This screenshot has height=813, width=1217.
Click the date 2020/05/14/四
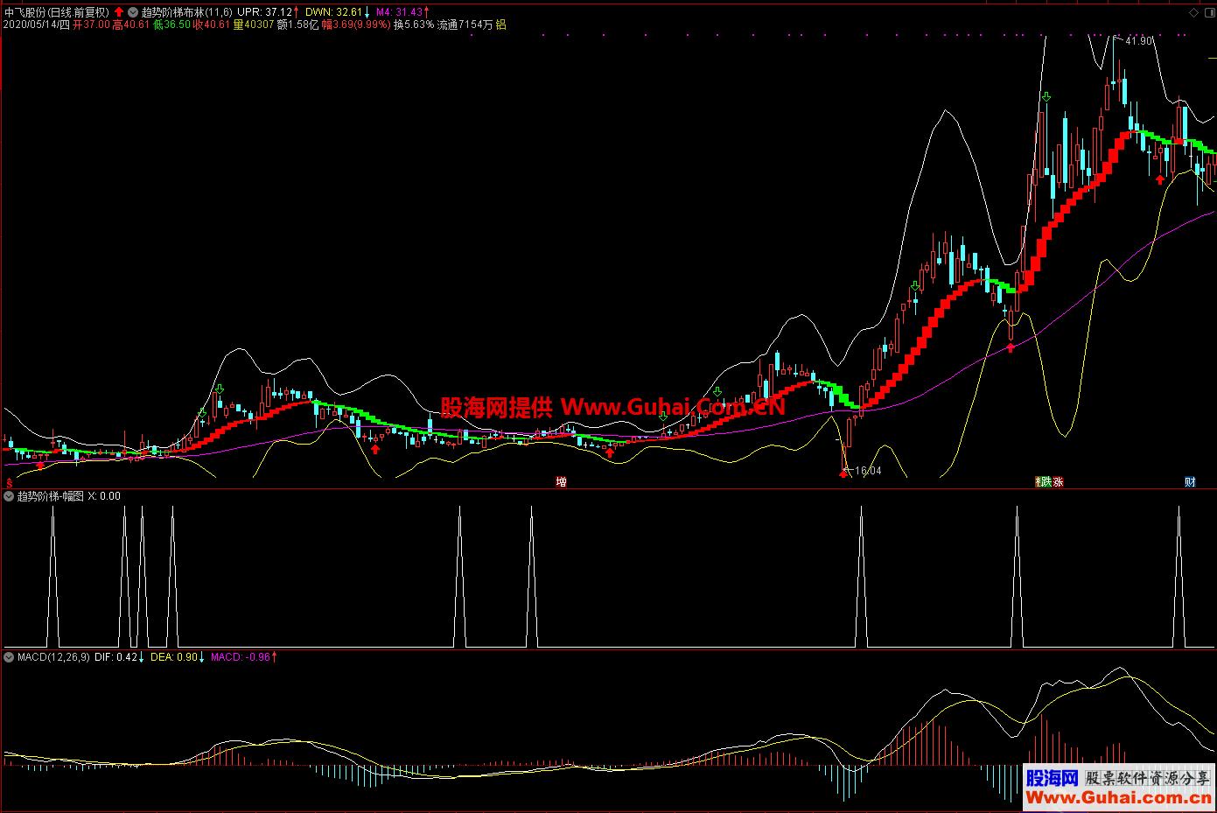(36, 25)
